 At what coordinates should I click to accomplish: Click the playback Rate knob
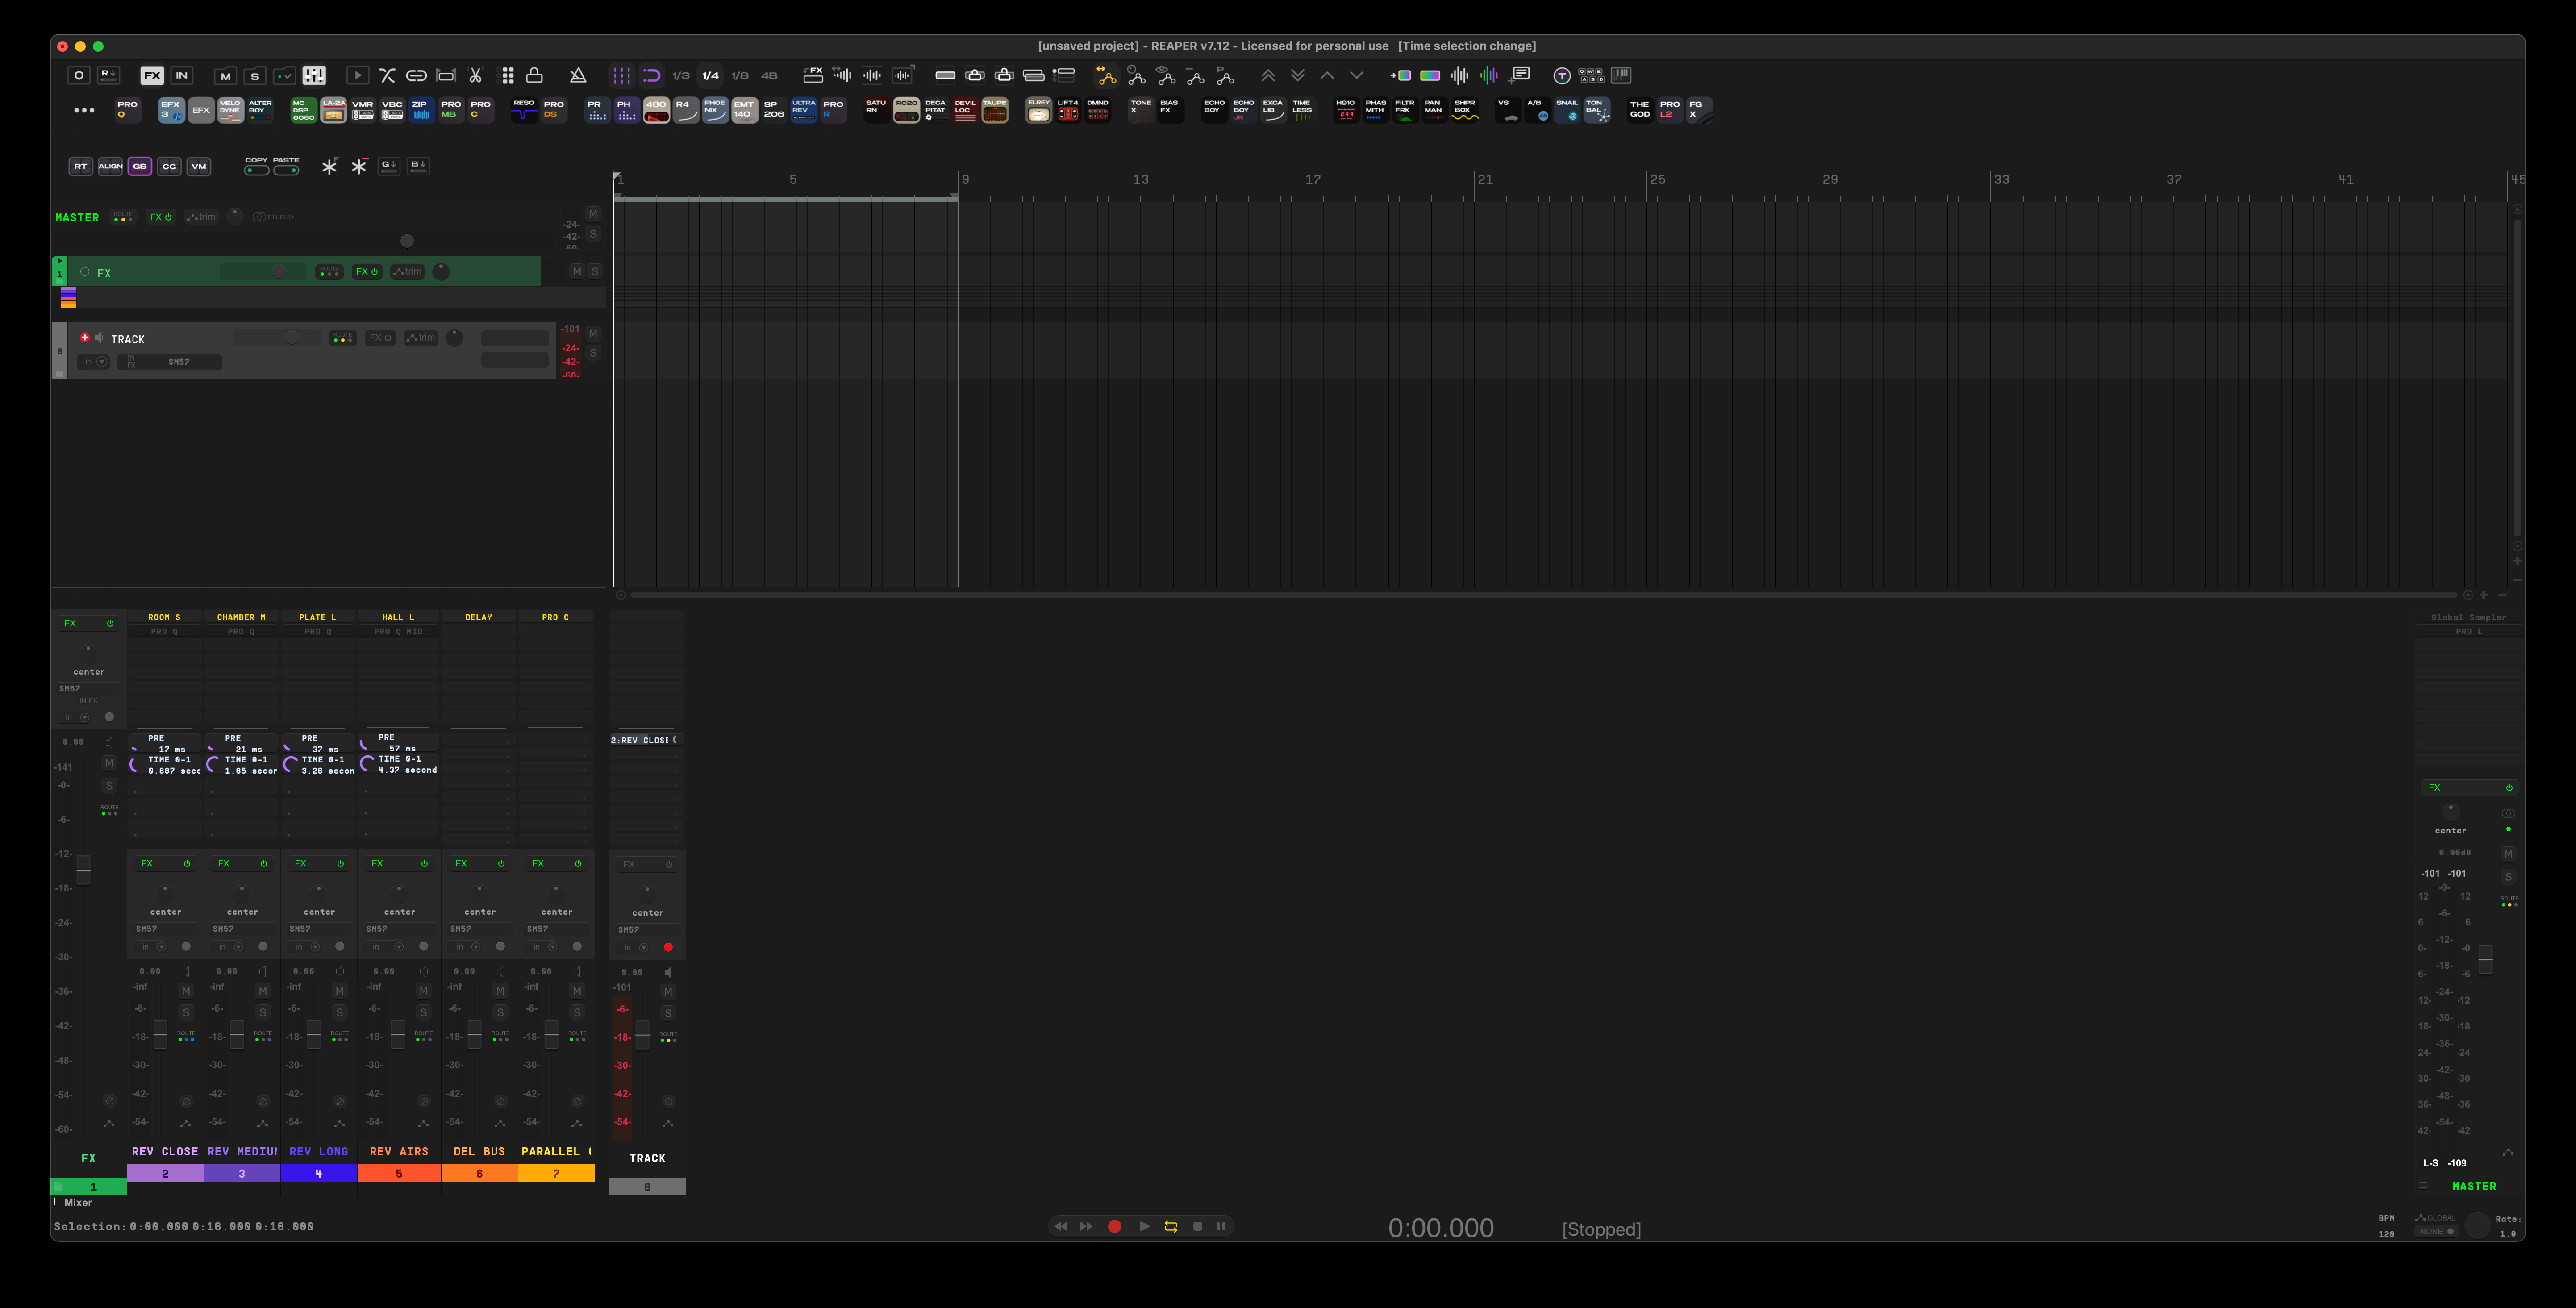2477,1225
